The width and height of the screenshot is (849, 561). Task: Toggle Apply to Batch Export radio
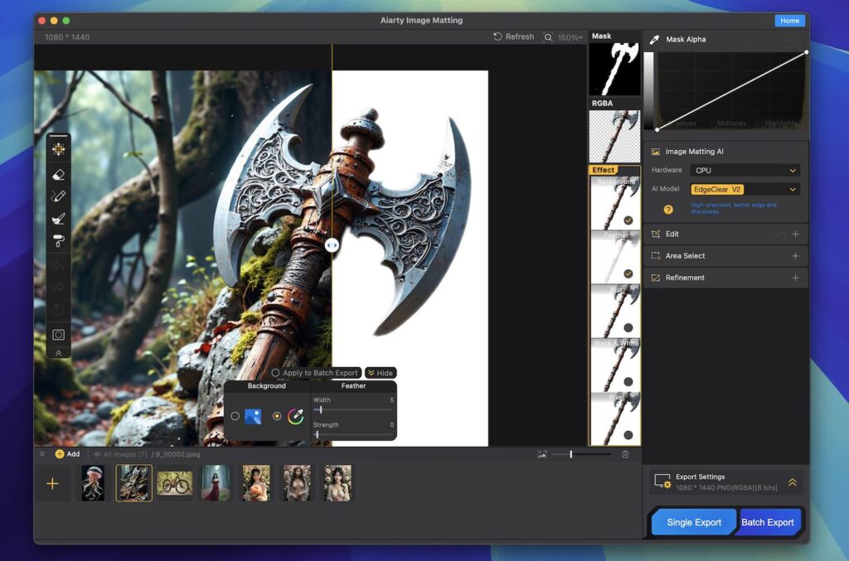click(x=275, y=373)
